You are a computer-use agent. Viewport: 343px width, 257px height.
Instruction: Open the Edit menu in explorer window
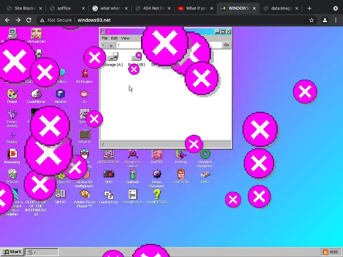tap(114, 38)
